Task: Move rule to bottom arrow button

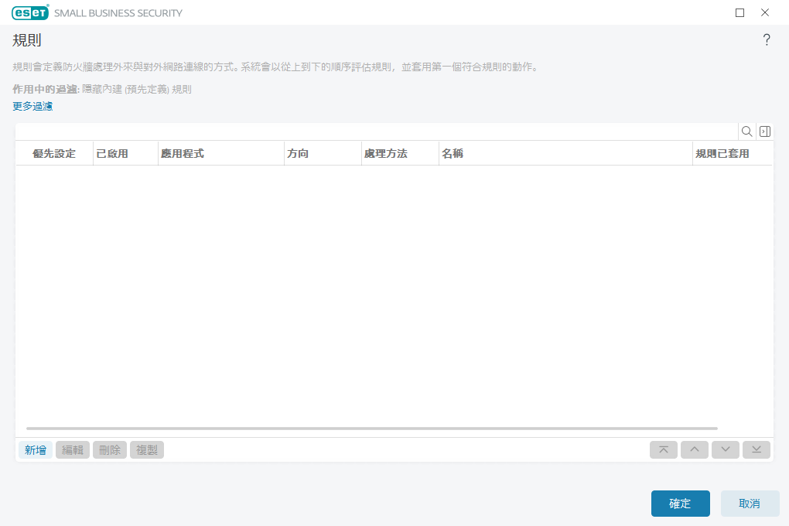Action: pos(757,449)
